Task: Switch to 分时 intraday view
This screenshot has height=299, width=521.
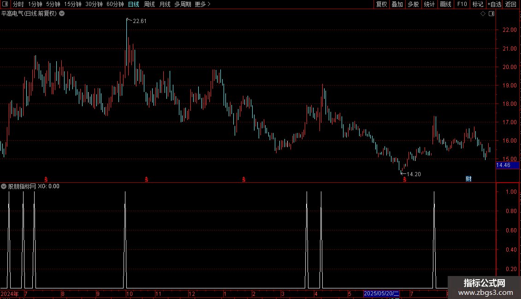Action: point(18,4)
